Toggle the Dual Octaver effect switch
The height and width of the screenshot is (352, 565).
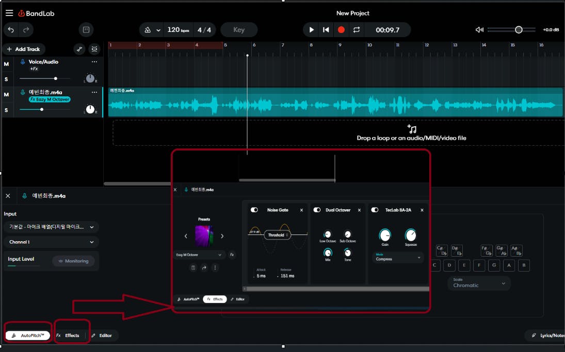(x=316, y=210)
